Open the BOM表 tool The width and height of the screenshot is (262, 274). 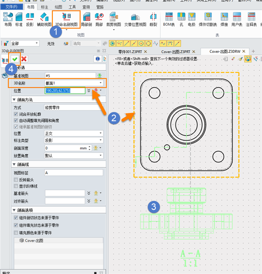(169, 19)
